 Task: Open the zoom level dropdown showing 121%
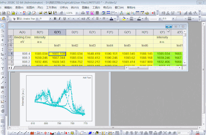(x=76, y=13)
